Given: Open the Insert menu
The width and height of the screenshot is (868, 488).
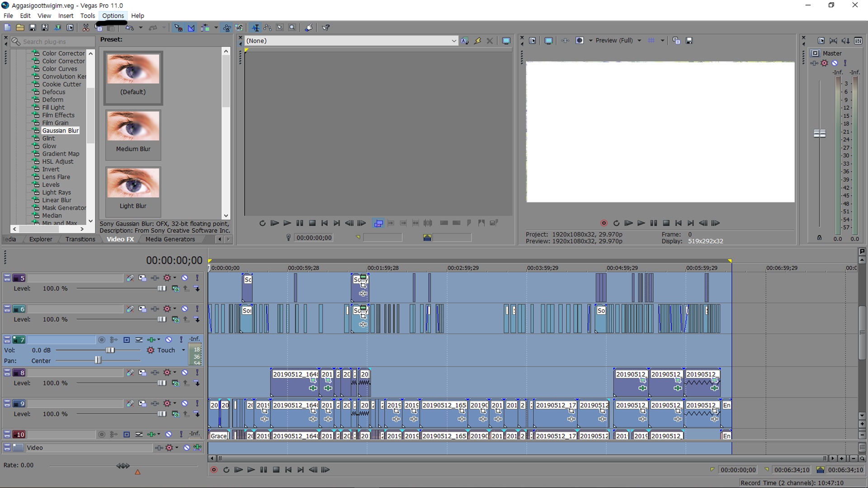Looking at the screenshot, I should [66, 16].
